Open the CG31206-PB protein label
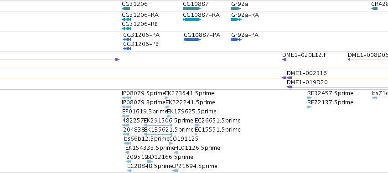This screenshot has width=388, height=173. click(x=141, y=44)
